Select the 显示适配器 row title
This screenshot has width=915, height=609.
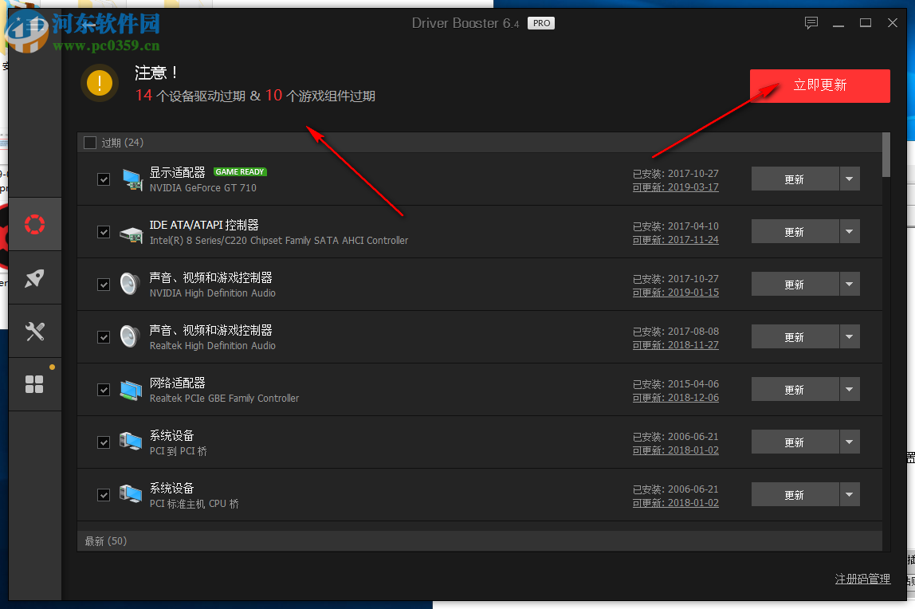(x=178, y=172)
